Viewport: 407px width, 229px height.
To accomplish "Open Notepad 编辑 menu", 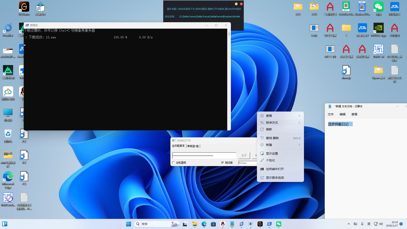I will pyautogui.click(x=342, y=114).
